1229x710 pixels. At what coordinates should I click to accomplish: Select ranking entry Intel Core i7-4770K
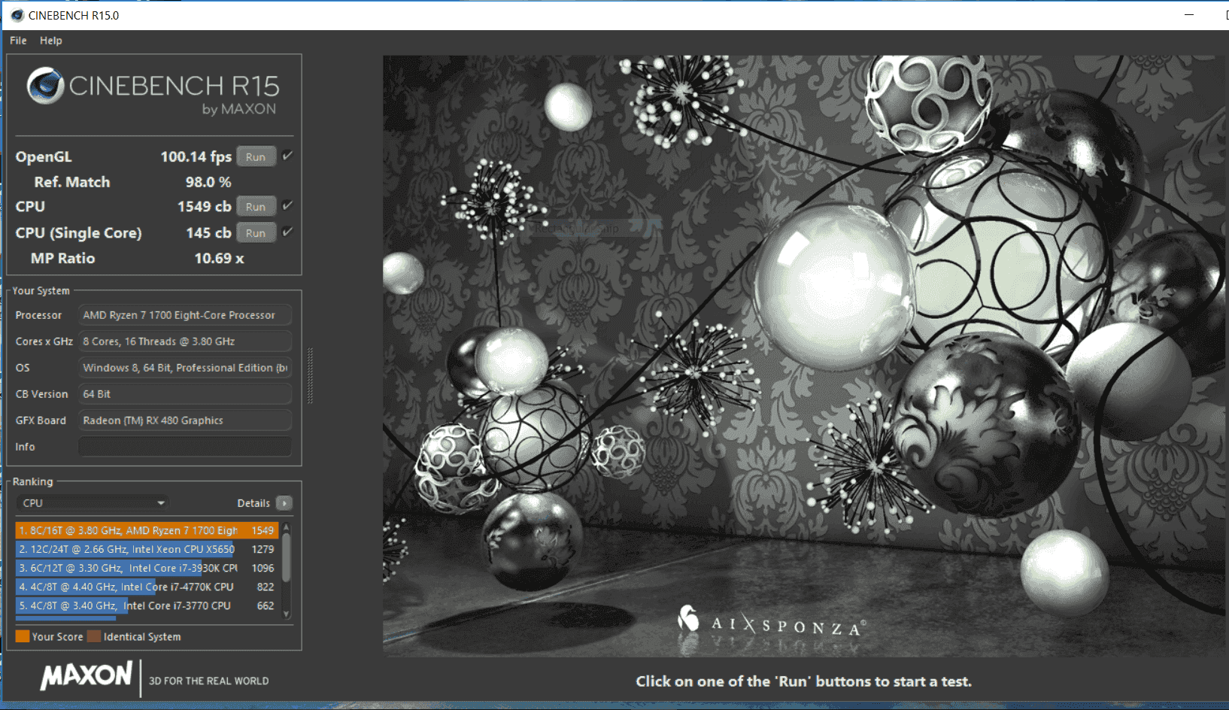pos(147,587)
